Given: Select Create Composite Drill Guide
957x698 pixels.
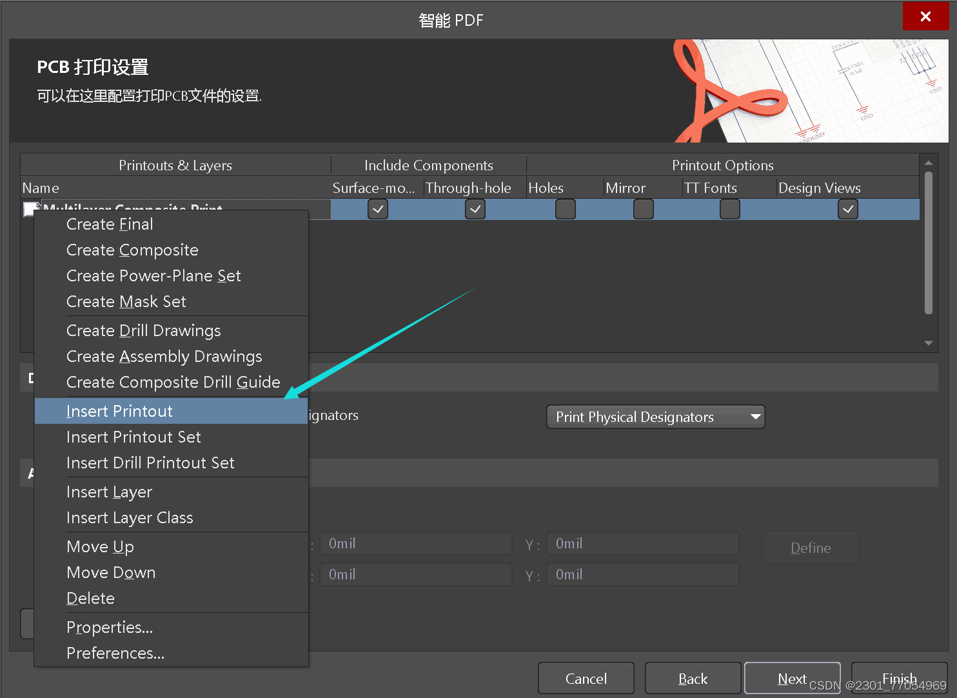Looking at the screenshot, I should 171,383.
